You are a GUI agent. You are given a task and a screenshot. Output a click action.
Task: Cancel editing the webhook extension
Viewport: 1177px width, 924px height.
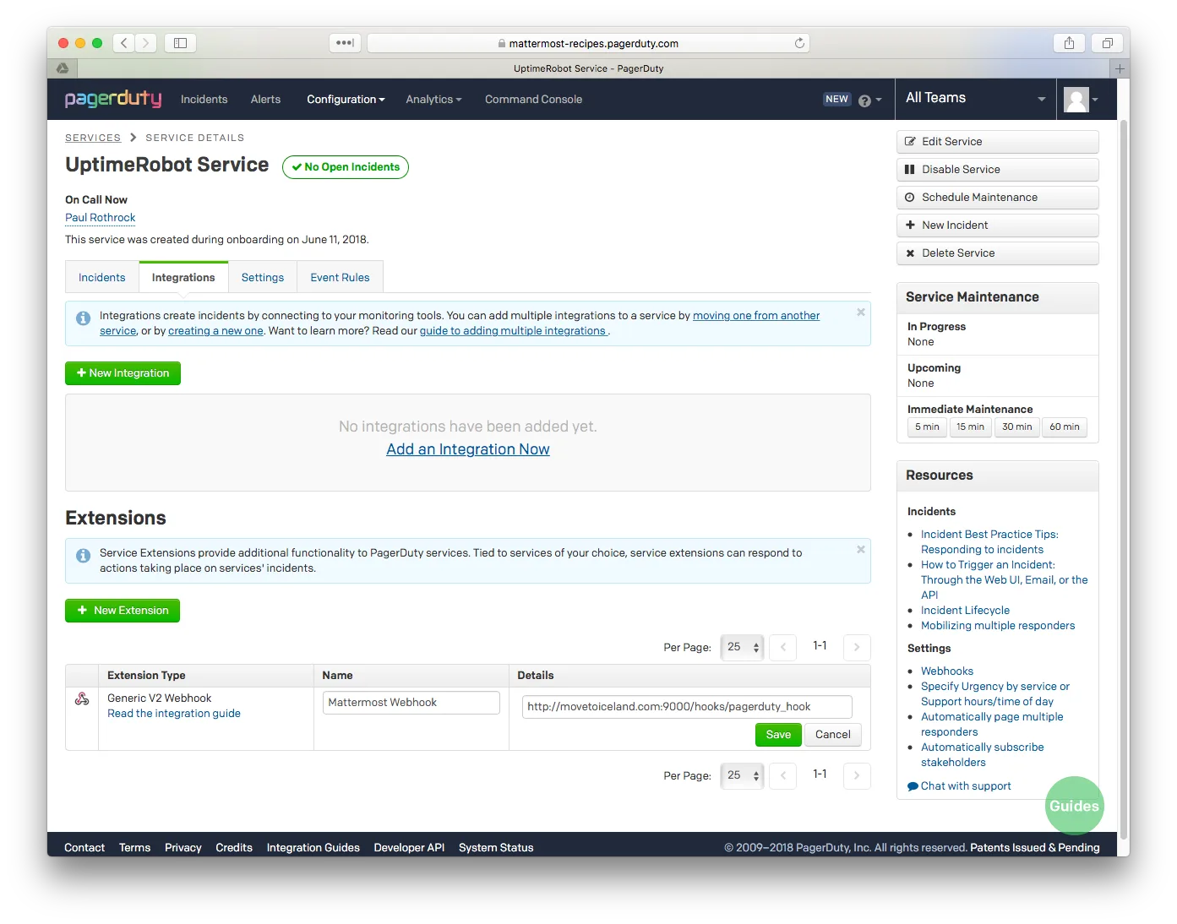point(833,735)
